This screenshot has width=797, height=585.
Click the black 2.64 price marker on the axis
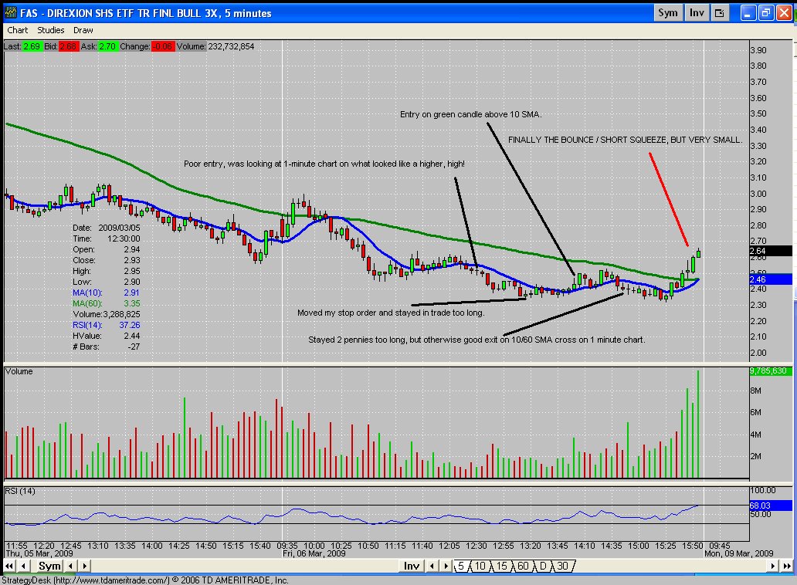770,251
